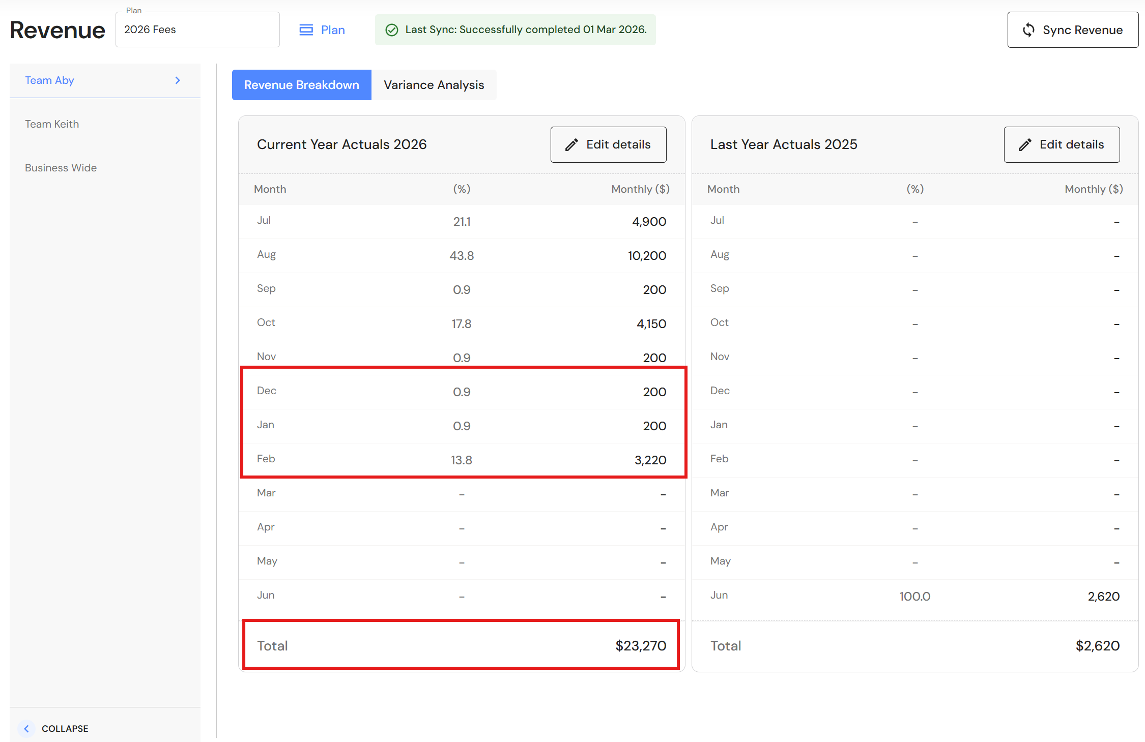Switch to Variance Analysis tab

pyautogui.click(x=434, y=85)
